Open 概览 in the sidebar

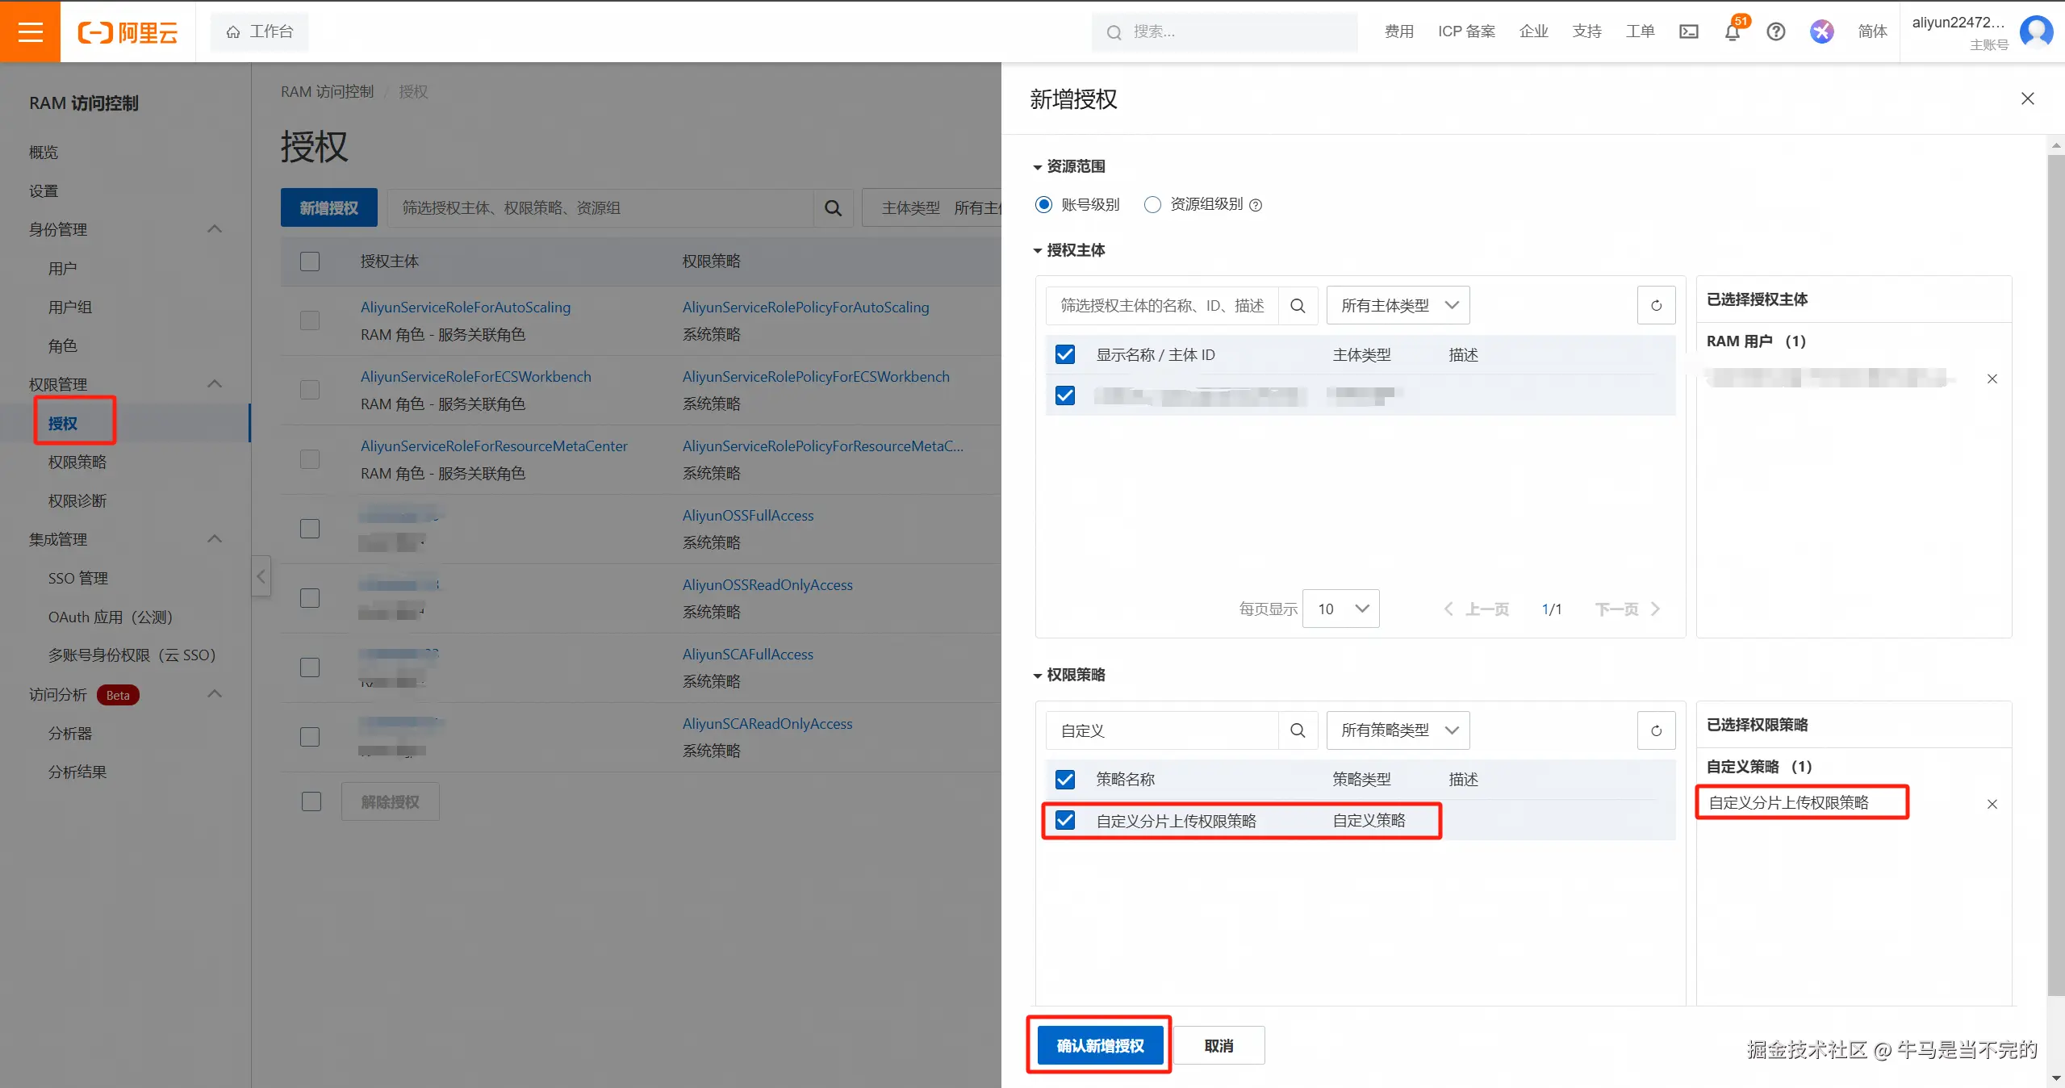44,152
